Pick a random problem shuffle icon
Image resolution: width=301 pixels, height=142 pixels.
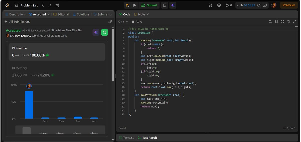[57, 5]
